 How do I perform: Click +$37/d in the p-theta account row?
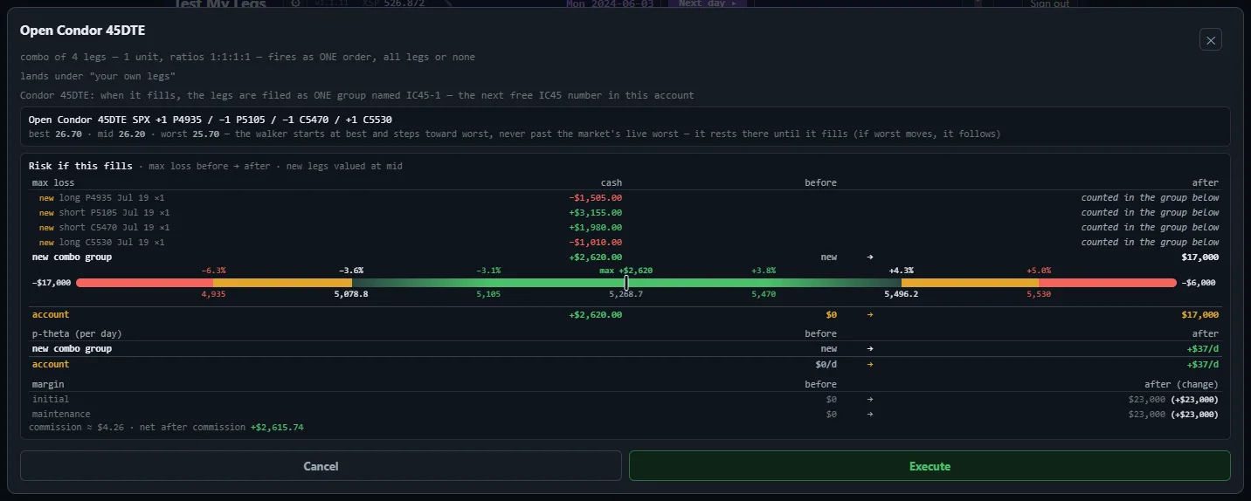1202,364
